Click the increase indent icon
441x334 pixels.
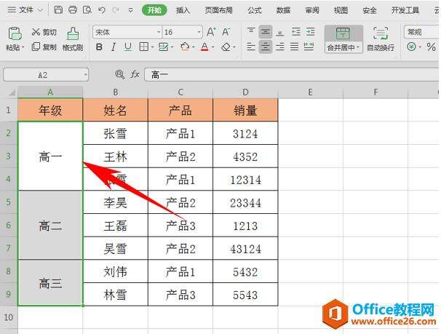[x=310, y=32]
